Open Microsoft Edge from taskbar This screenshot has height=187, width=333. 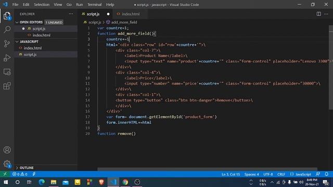click(x=42, y=182)
